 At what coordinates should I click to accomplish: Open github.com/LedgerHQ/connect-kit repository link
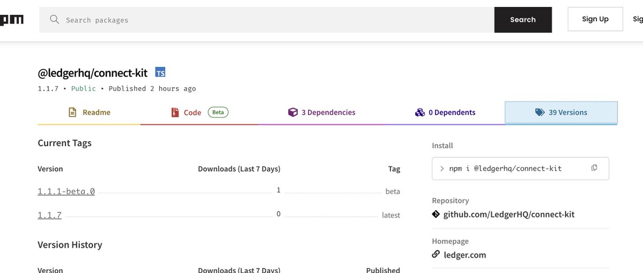(509, 214)
